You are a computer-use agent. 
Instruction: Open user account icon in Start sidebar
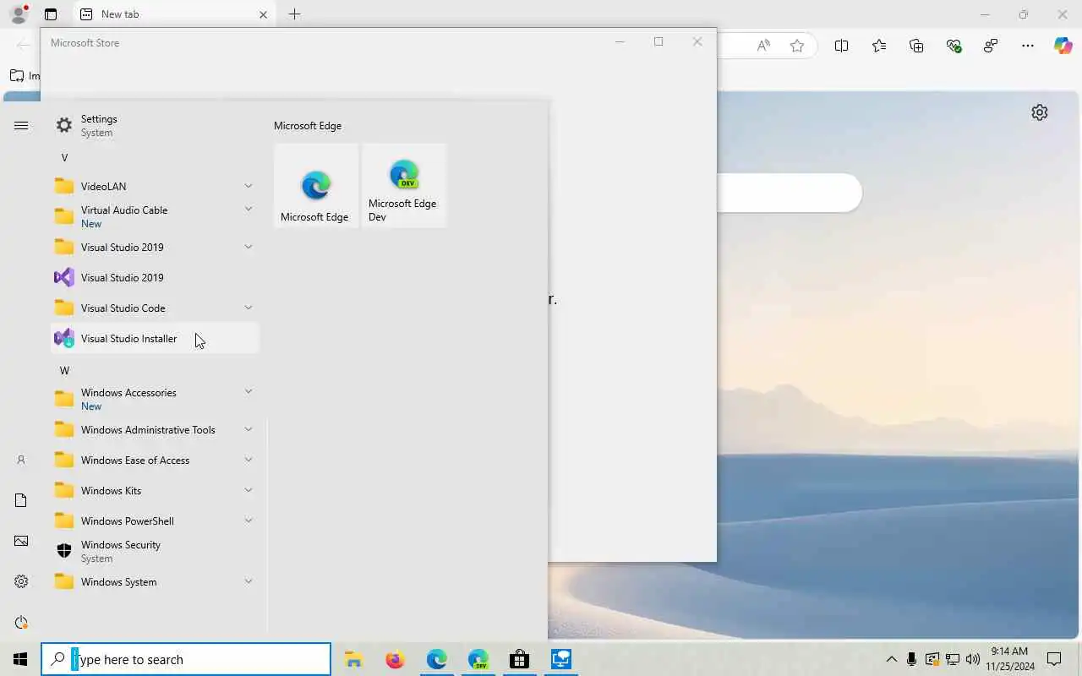point(21,460)
